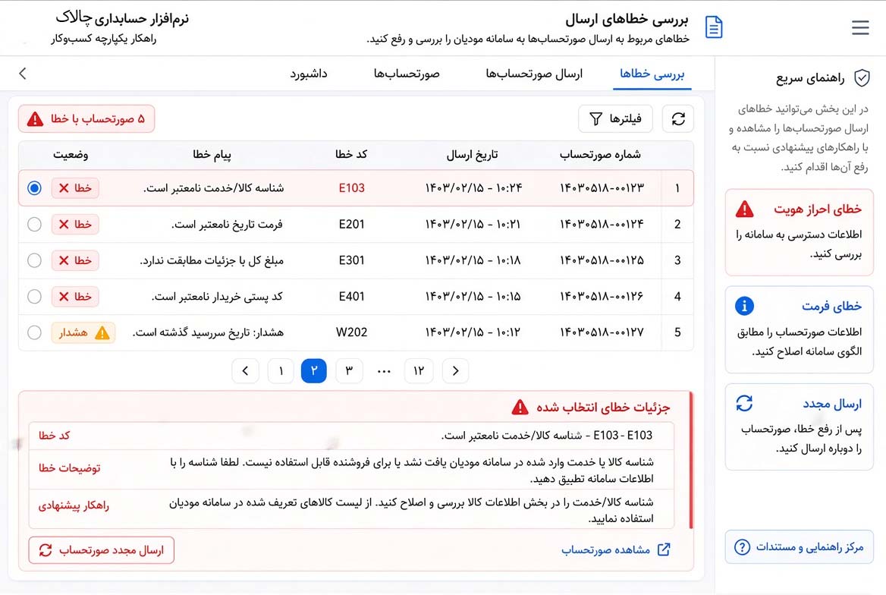This screenshot has height=595, width=886.
Task: Select the radio button for W202 row
Action: (34, 332)
